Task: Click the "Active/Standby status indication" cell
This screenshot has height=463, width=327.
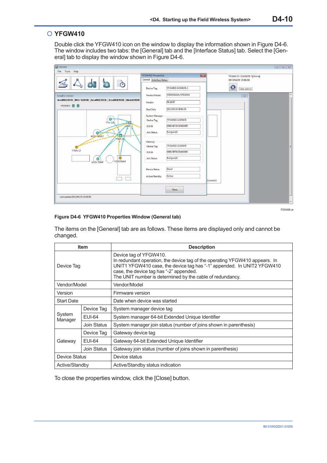Action: [202, 365]
